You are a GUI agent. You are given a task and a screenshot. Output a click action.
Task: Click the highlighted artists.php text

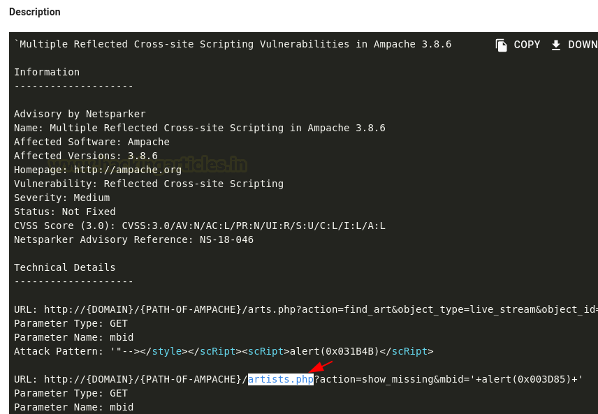click(281, 379)
